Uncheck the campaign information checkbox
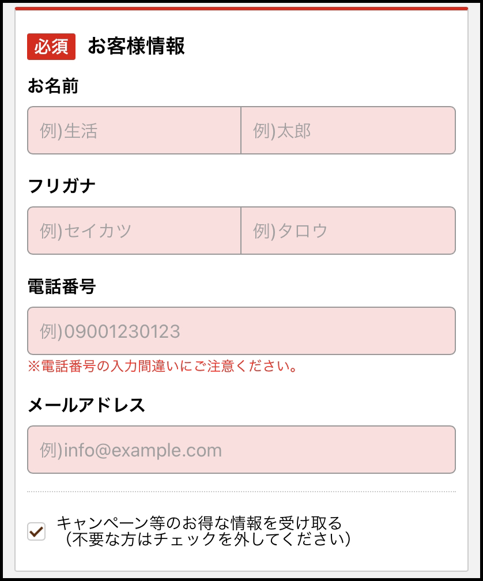The width and height of the screenshot is (483, 581). click(x=36, y=531)
